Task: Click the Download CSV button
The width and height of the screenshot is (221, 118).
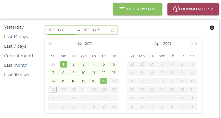Action: pos(193,9)
